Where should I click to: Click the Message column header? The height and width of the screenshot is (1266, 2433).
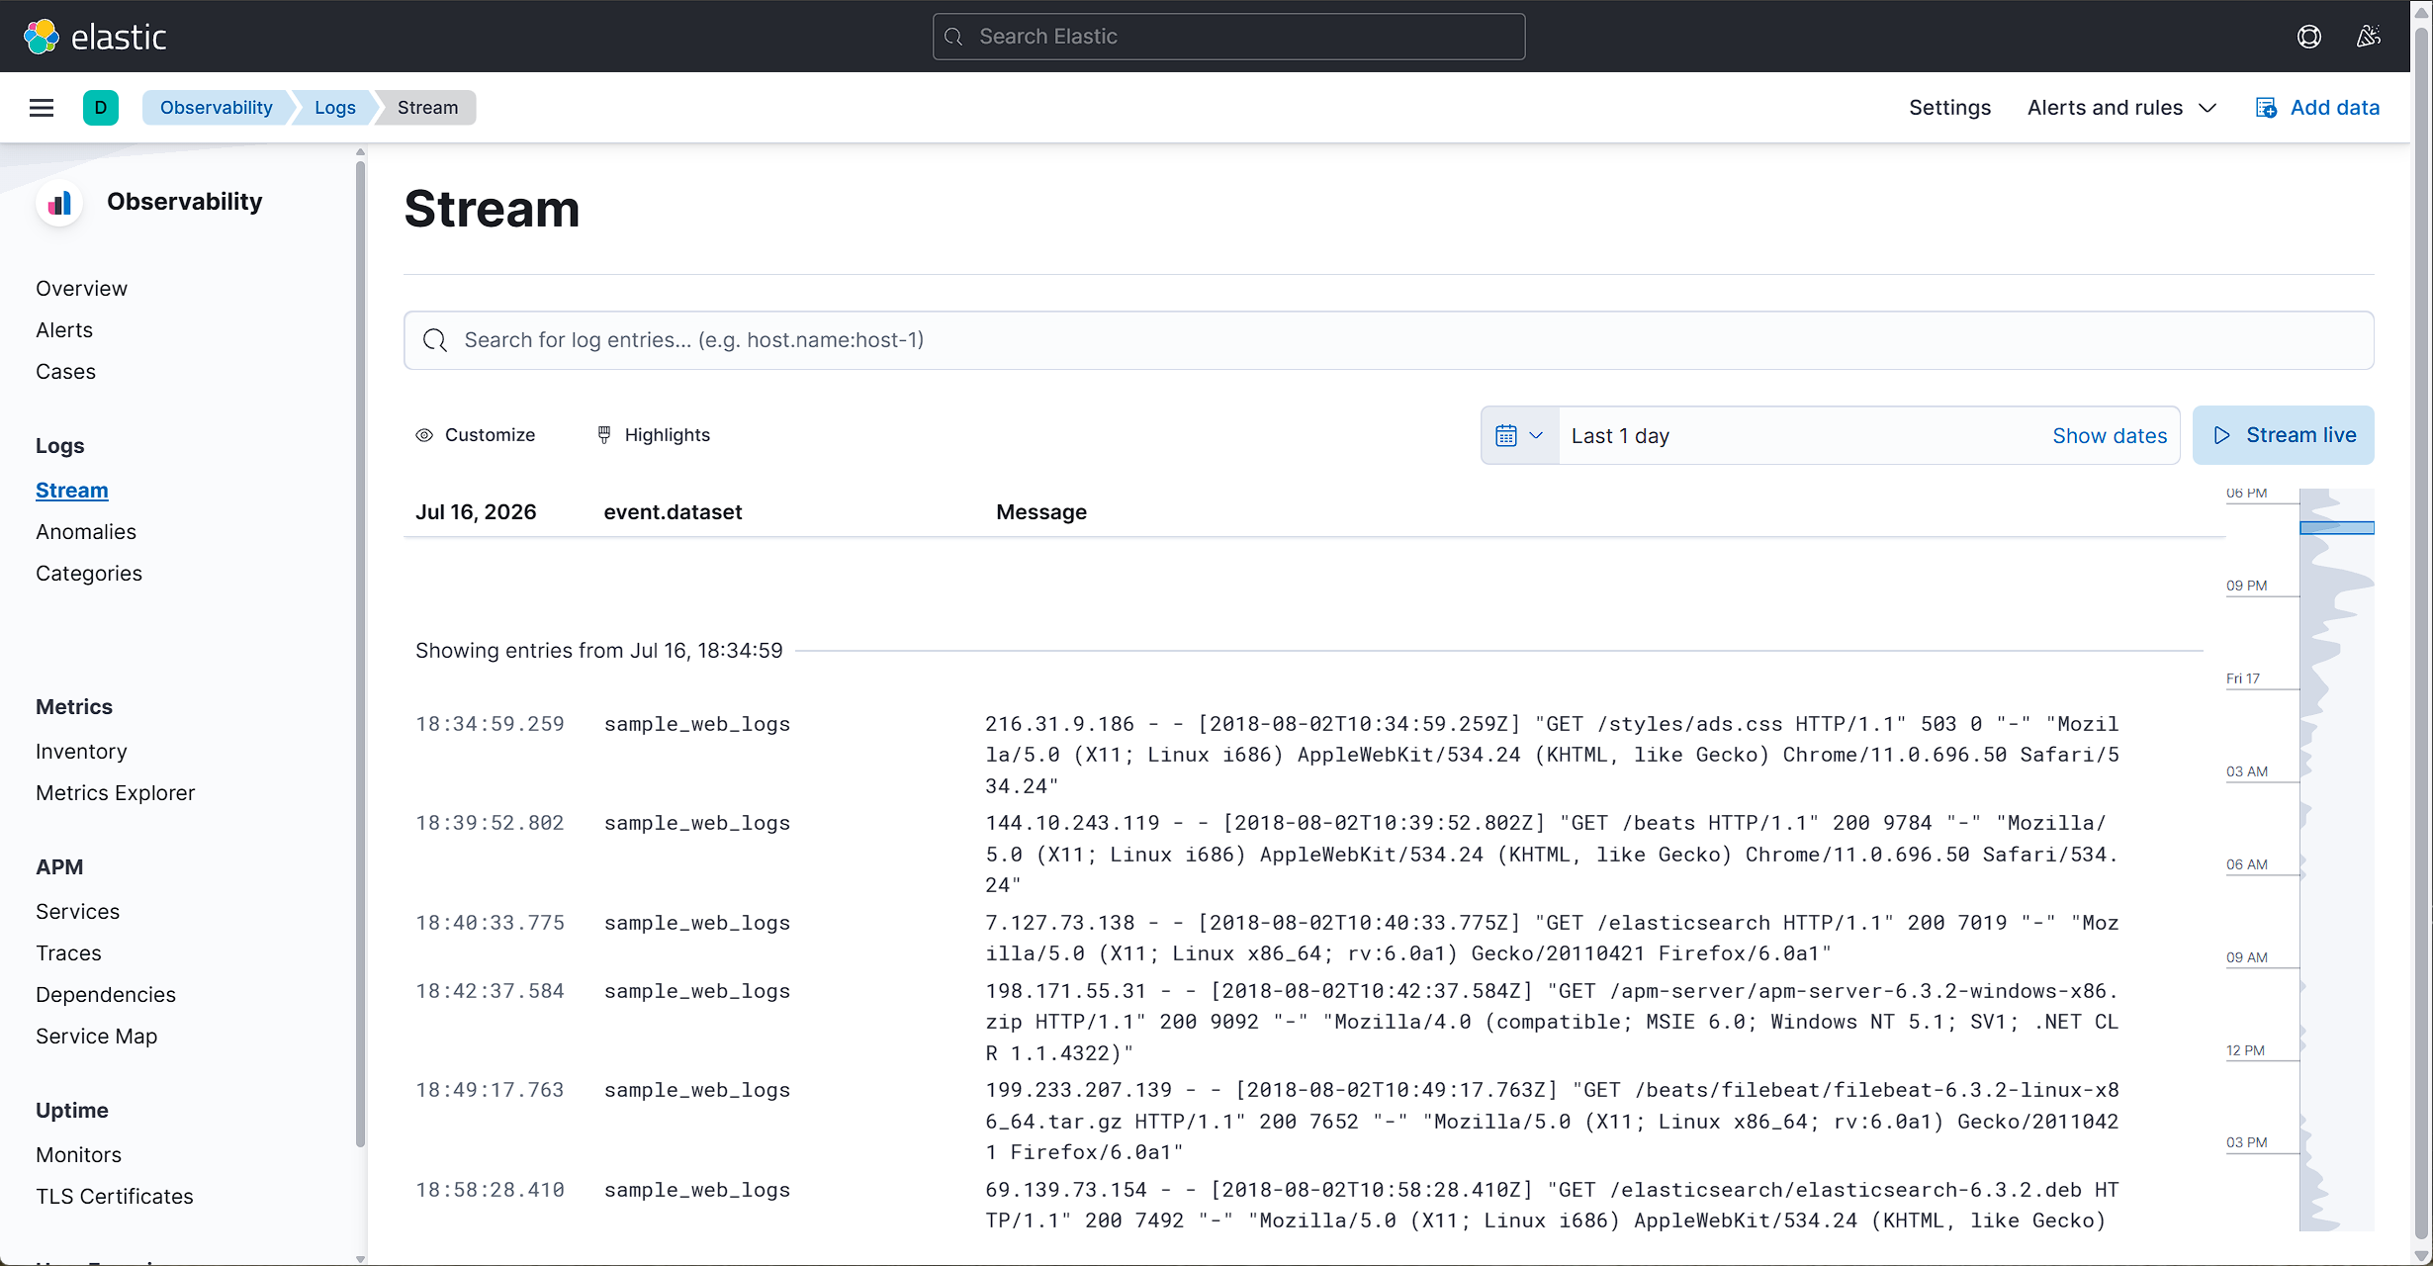1041,512
